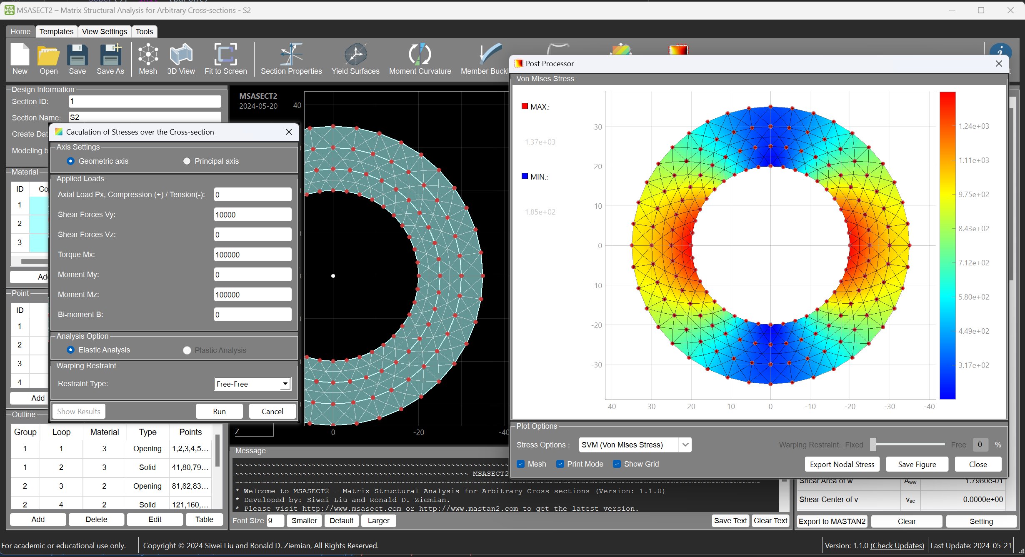
Task: Click the Bi-moment B input field
Action: click(x=252, y=315)
